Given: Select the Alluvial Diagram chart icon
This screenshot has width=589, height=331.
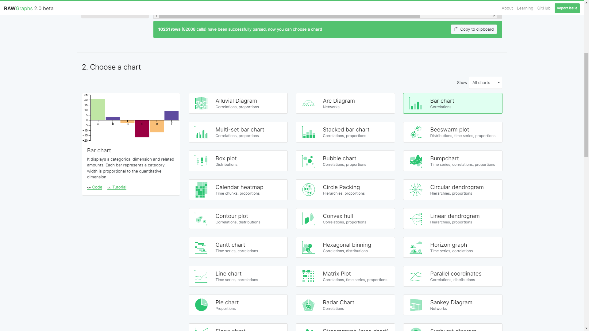Looking at the screenshot, I should pyautogui.click(x=201, y=103).
